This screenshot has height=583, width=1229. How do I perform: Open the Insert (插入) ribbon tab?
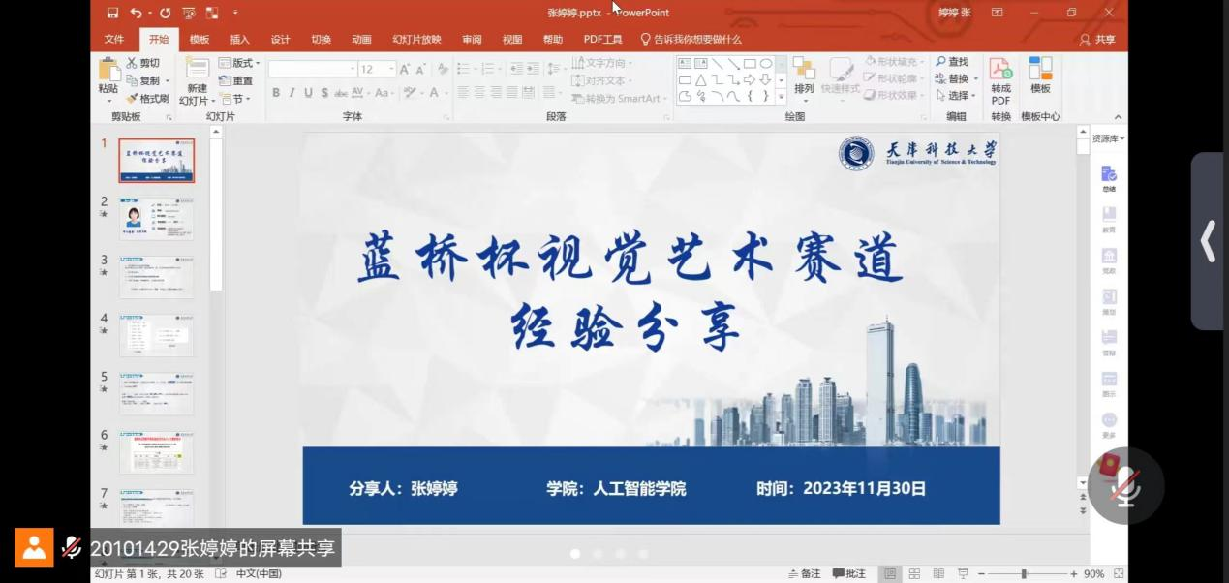(x=239, y=40)
